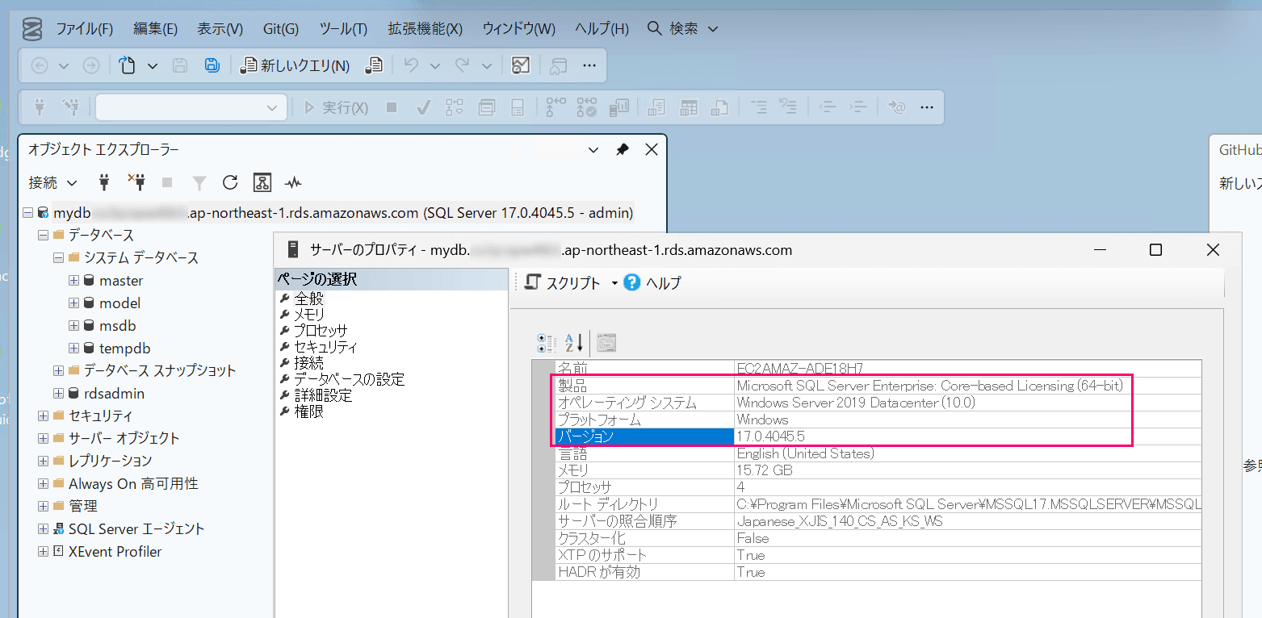The image size is (1262, 618).
Task: Expand the SQL Server エージェント node
Action: pos(43,529)
